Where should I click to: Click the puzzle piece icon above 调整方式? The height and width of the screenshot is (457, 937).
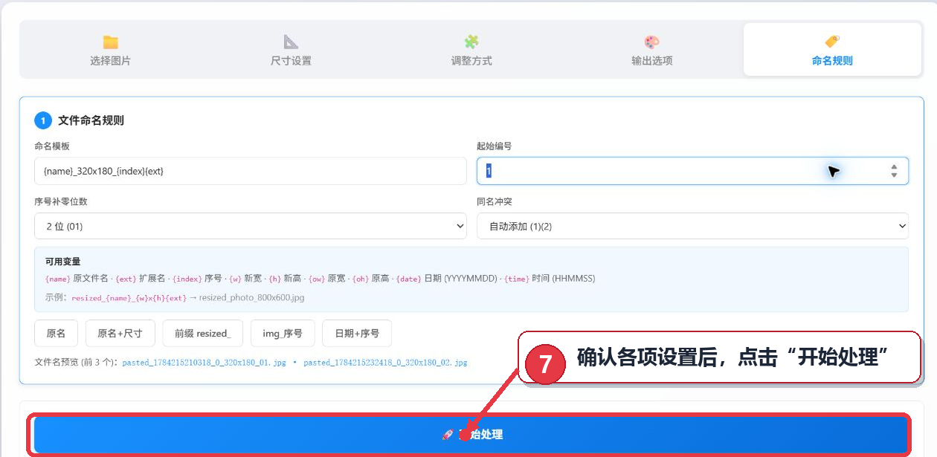[471, 42]
